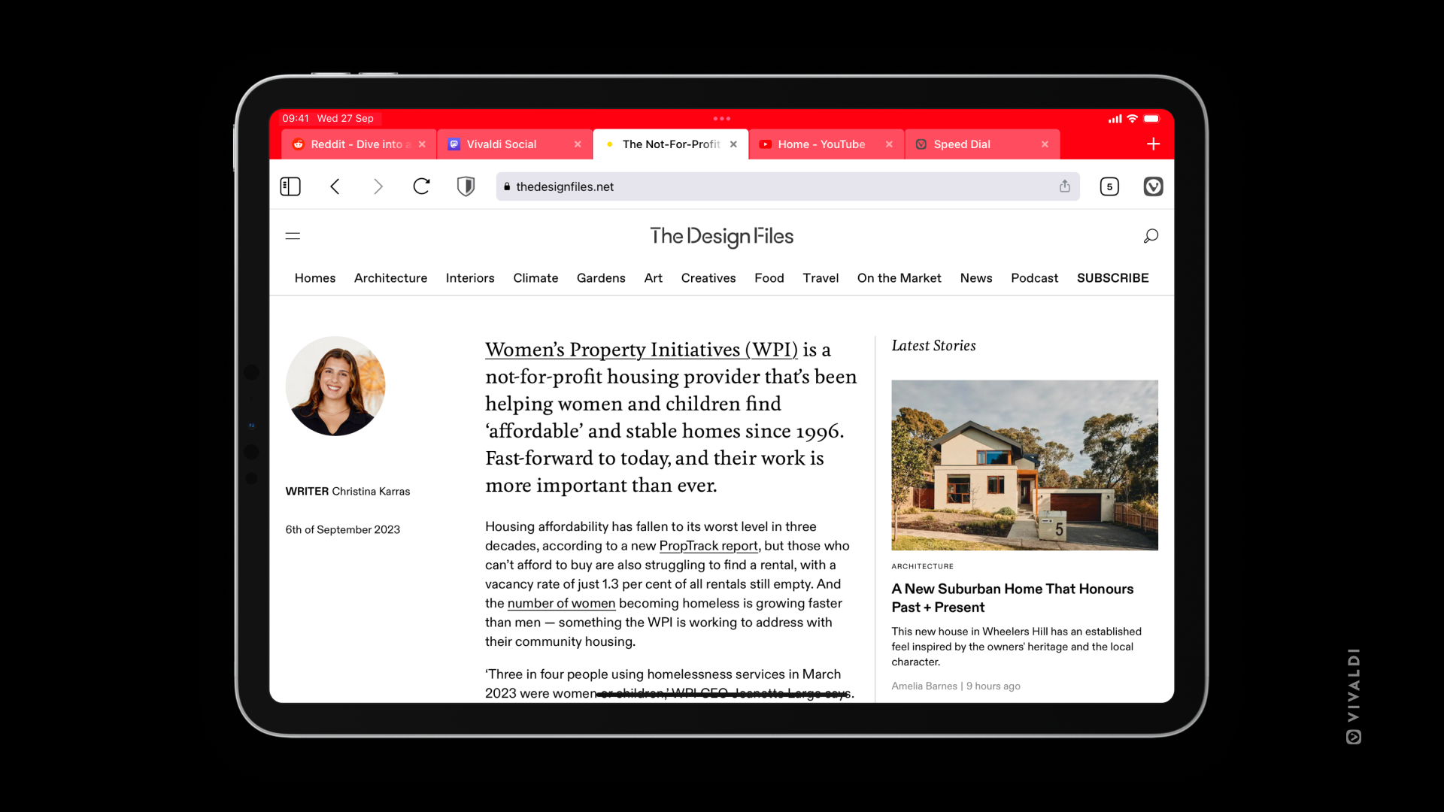The width and height of the screenshot is (1444, 812).
Task: Click the site security lock icon
Action: tap(508, 187)
